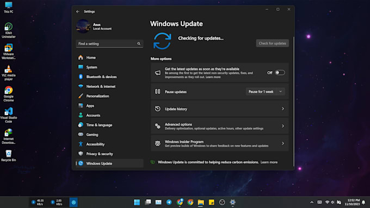Go to Accounts settings
The height and width of the screenshot is (208, 370).
[110, 116]
